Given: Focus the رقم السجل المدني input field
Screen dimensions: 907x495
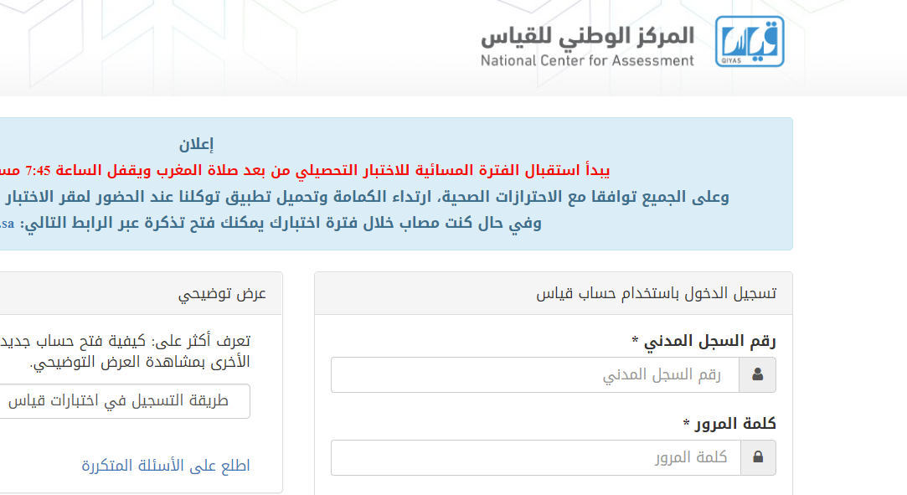Looking at the screenshot, I should pyautogui.click(x=535, y=374).
